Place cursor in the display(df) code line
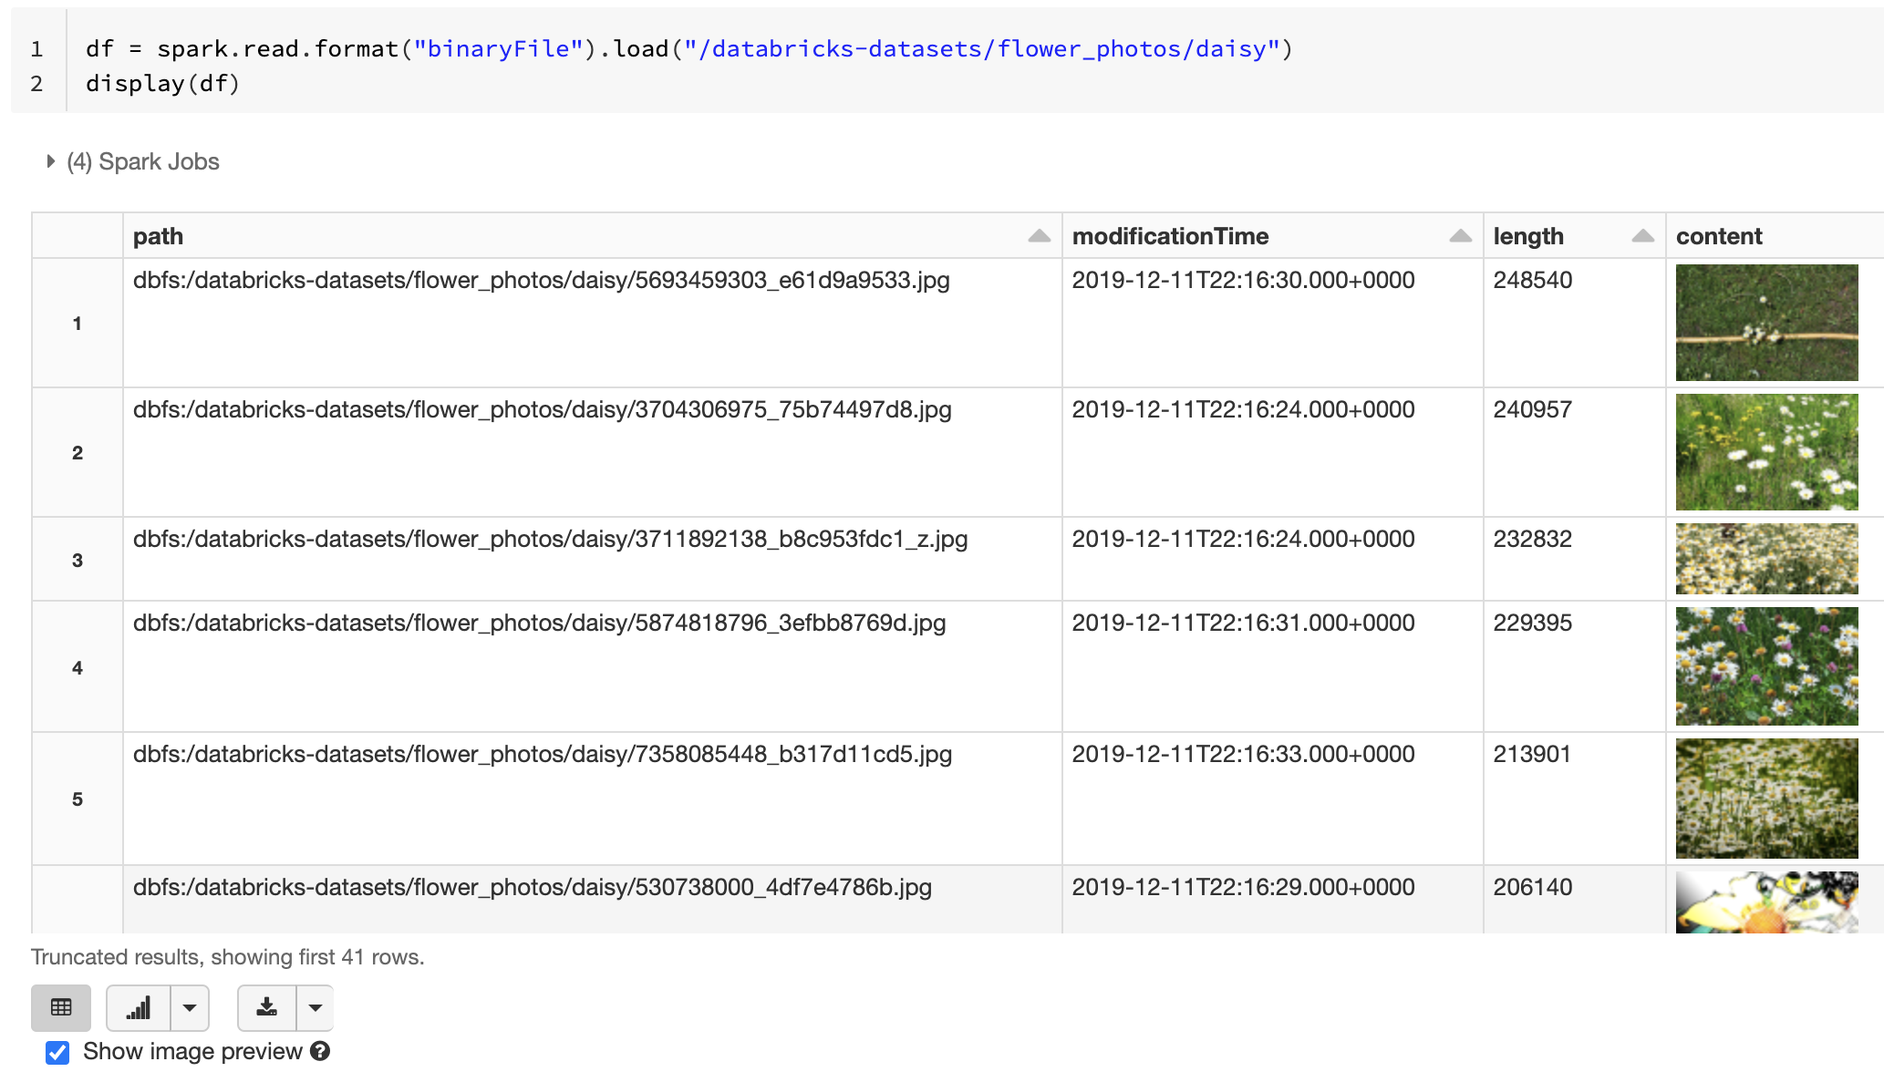 pyautogui.click(x=162, y=83)
